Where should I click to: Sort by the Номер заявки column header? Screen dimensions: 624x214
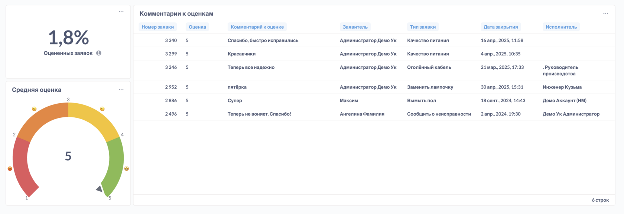(157, 27)
